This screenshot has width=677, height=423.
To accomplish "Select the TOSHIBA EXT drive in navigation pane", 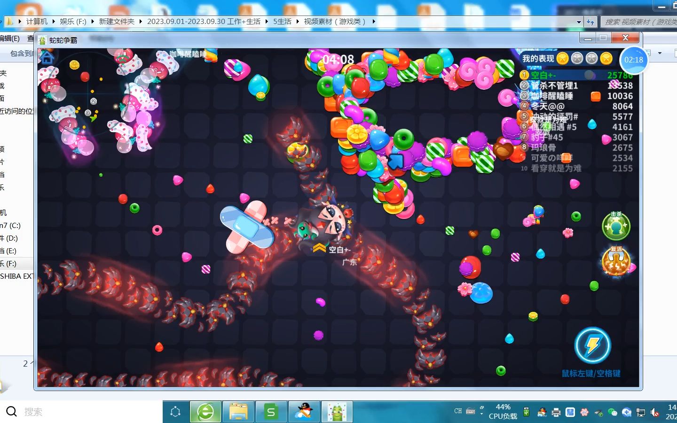I will [17, 276].
